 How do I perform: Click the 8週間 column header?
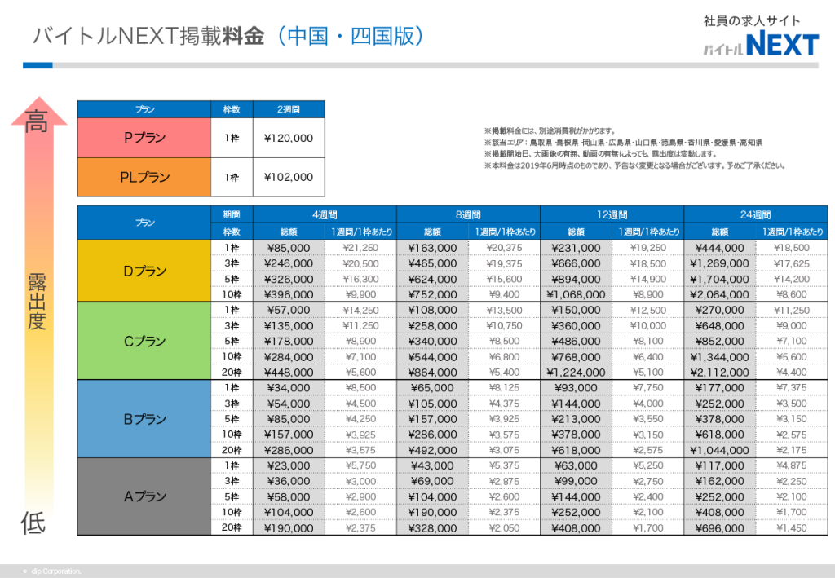[x=468, y=214]
